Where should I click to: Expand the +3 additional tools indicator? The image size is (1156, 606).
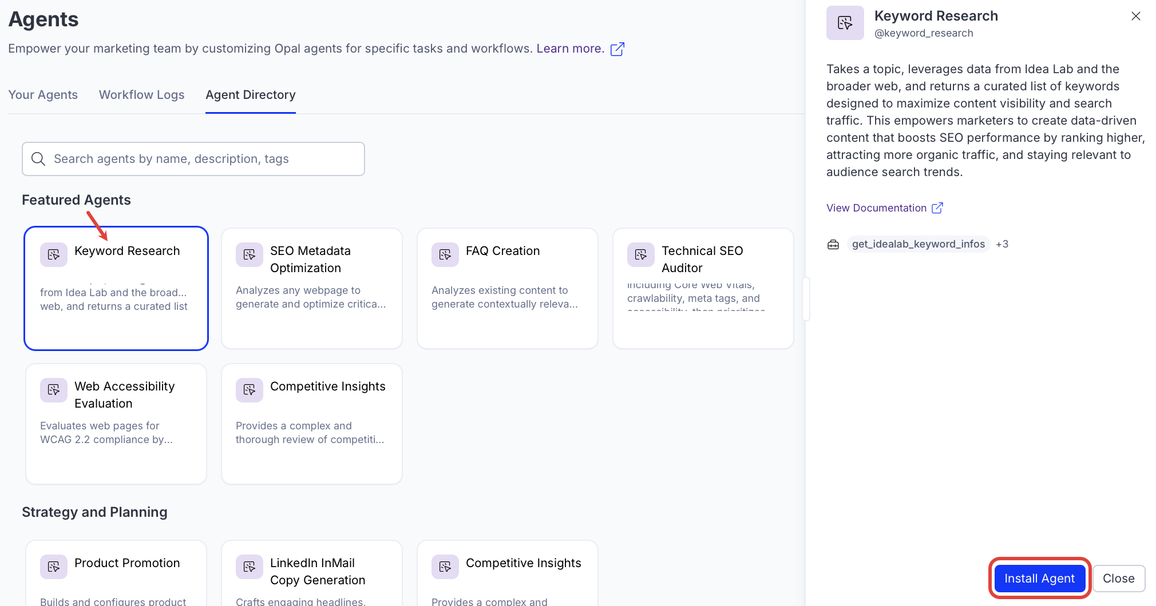(x=1001, y=244)
